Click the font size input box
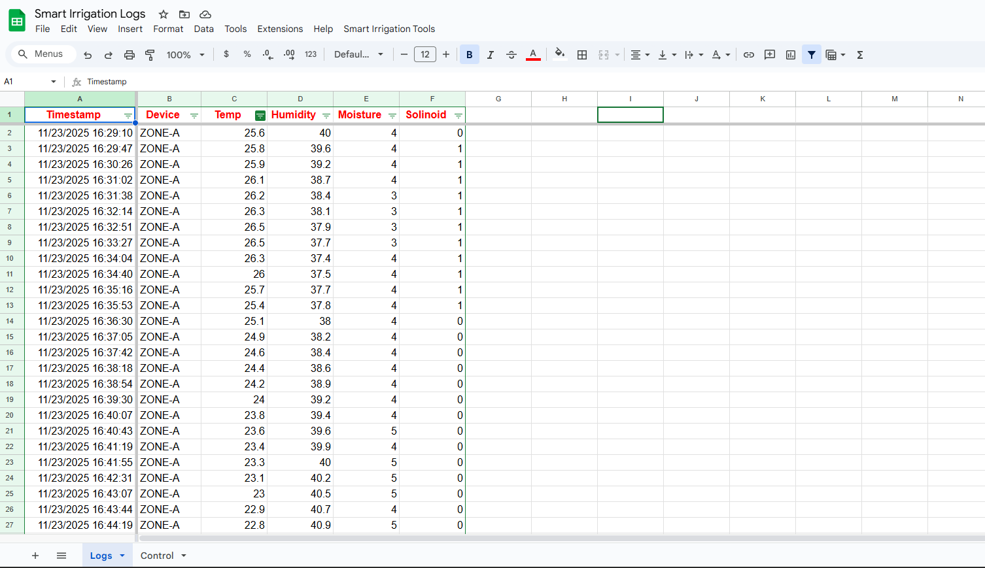 [x=425, y=55]
